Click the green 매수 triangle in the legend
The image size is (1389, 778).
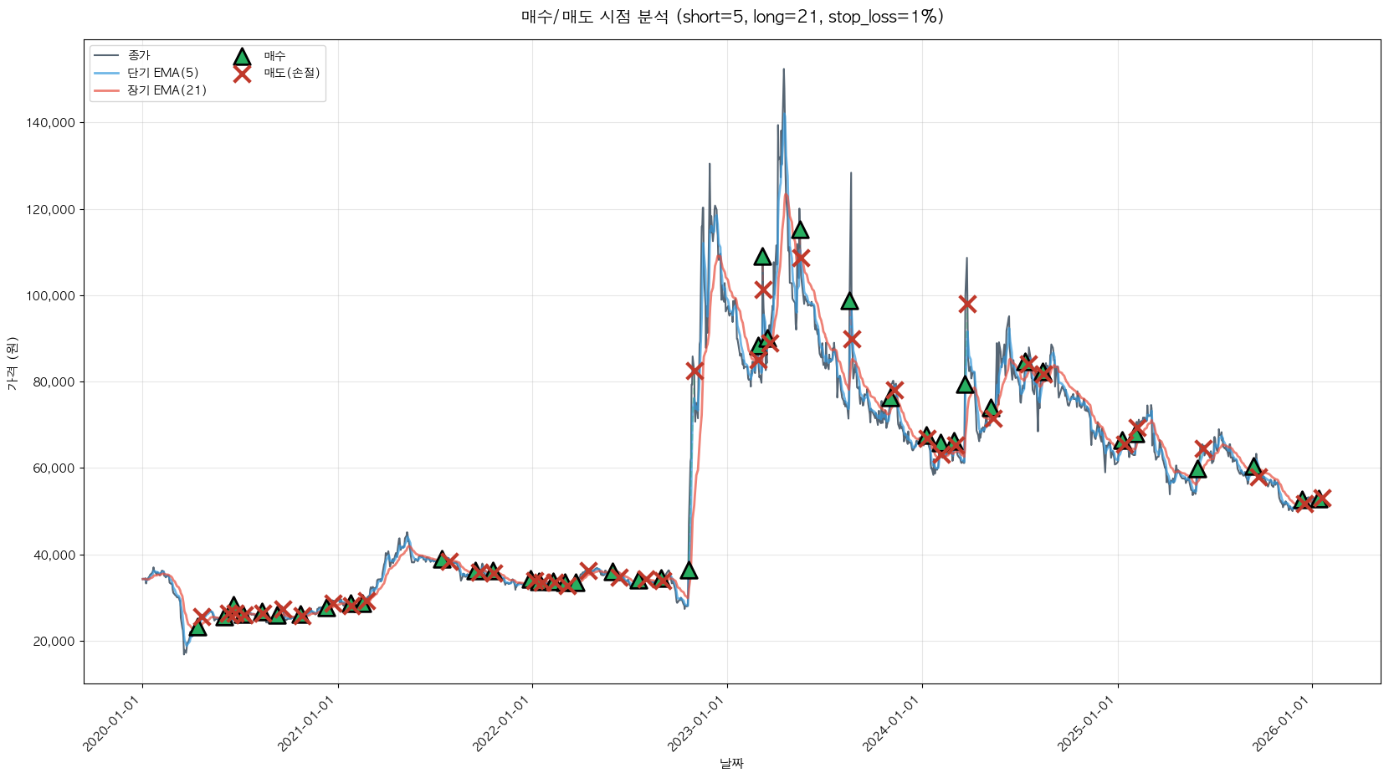(x=242, y=57)
